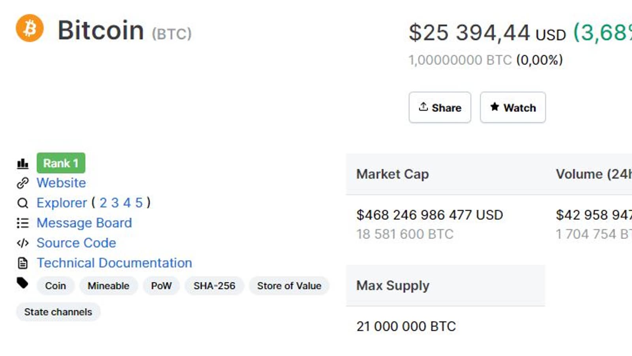Click the rank bar chart icon
The height and width of the screenshot is (356, 632).
(x=23, y=163)
